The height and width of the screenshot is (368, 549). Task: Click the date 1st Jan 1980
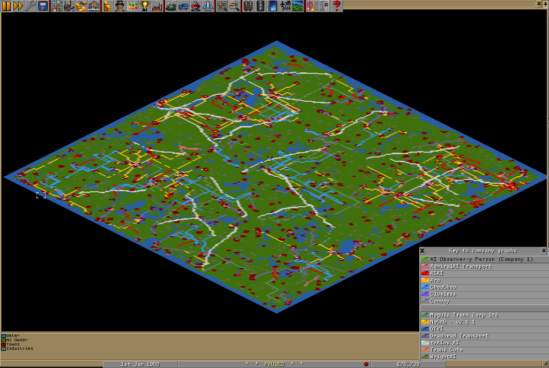(140, 364)
